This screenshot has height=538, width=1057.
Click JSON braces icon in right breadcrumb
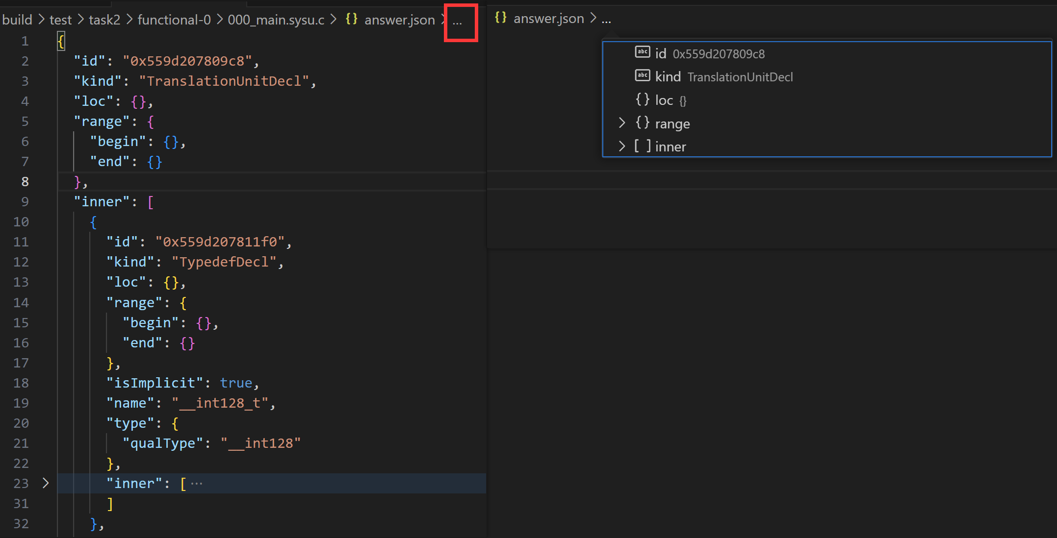[x=500, y=18]
